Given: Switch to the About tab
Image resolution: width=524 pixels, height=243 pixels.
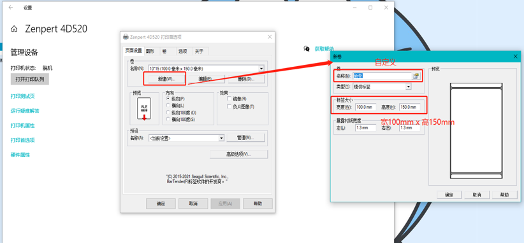Looking at the screenshot, I should click(199, 52).
